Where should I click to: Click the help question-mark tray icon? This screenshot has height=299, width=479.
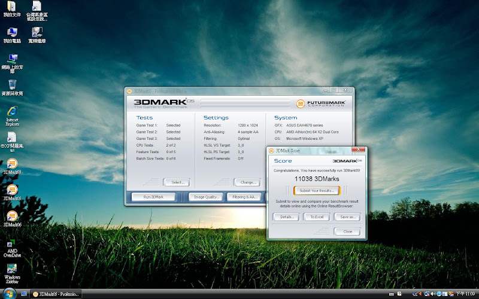coord(399,294)
